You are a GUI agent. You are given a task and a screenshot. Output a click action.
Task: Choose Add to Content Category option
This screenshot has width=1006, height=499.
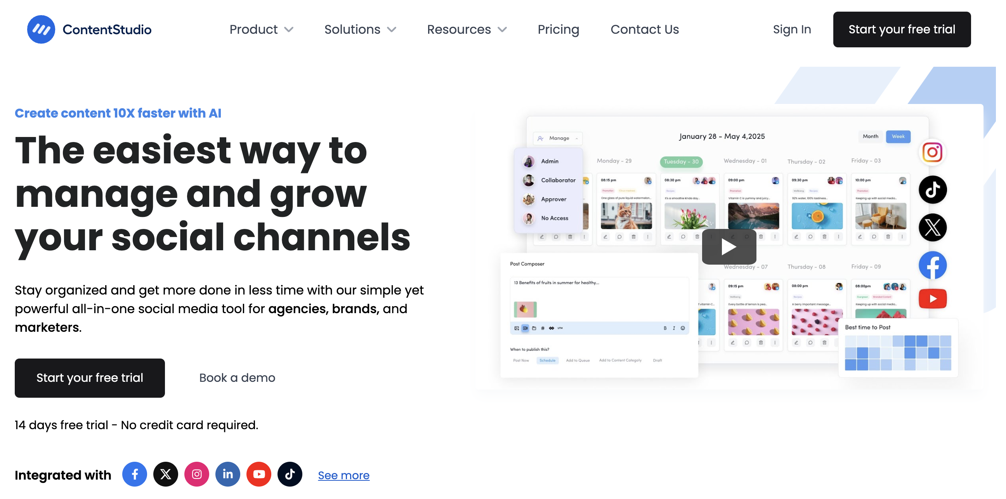[x=620, y=360]
